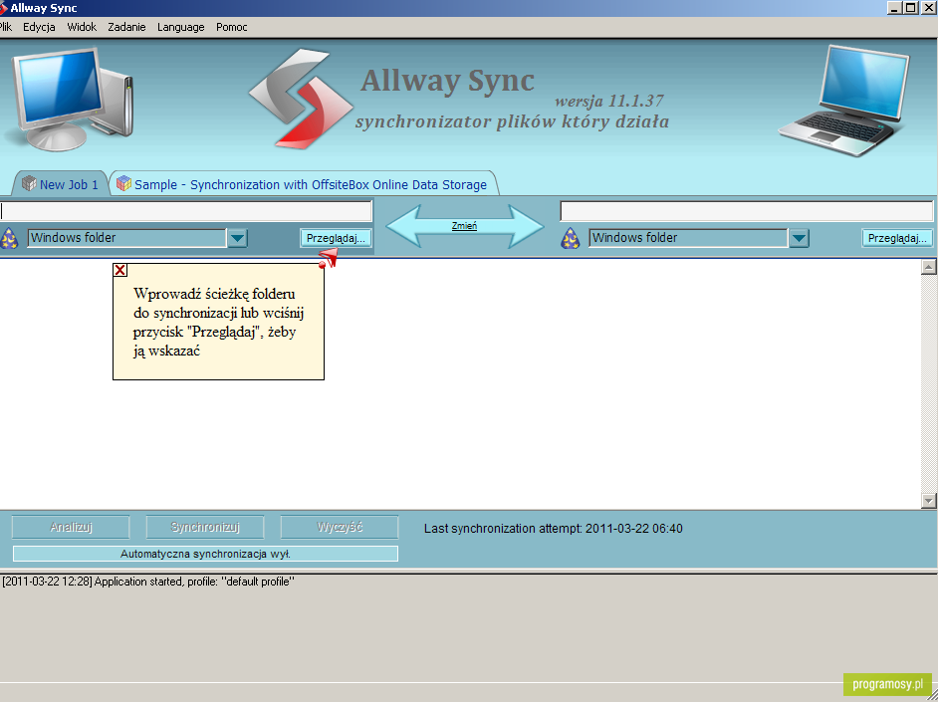Click the Synchronizuj button
This screenshot has width=938, height=702.
click(205, 527)
